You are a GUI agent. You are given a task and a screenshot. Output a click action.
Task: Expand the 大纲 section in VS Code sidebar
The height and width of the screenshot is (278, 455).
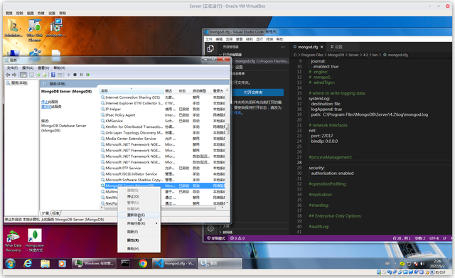click(x=226, y=226)
